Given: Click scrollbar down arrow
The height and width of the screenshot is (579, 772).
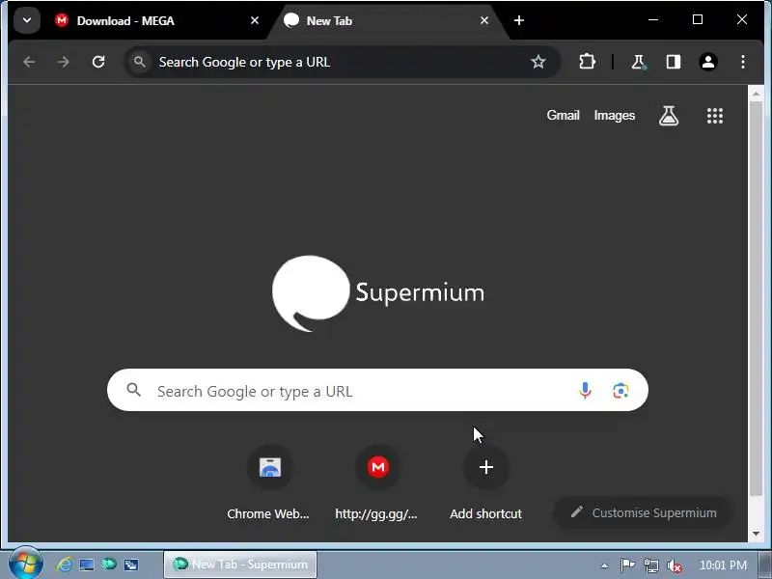Looking at the screenshot, I should [x=757, y=534].
